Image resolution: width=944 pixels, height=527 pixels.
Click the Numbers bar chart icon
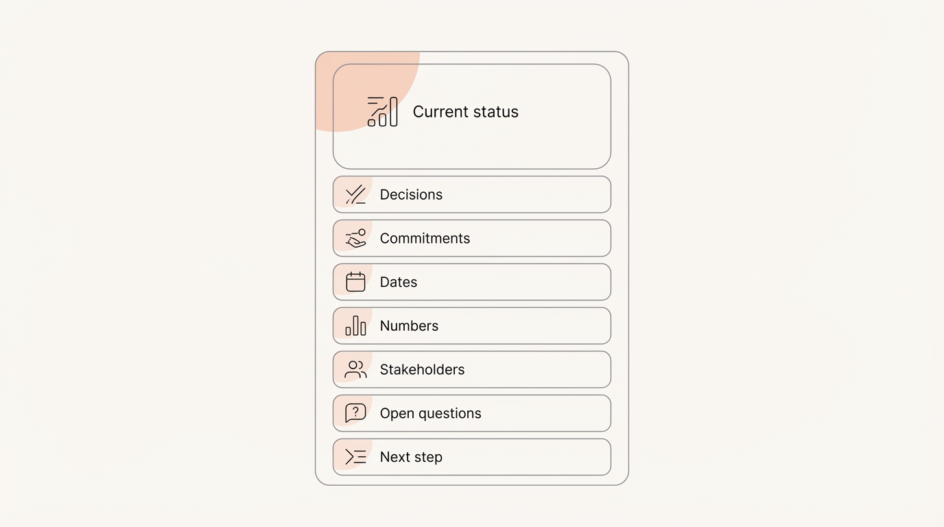pyautogui.click(x=355, y=326)
